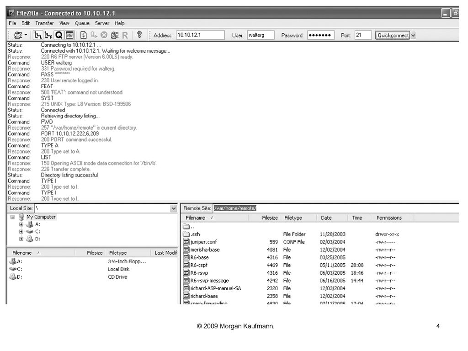This screenshot has width=468, height=351.
Task: Click the Disconnect from server icon
Action: (x=115, y=35)
